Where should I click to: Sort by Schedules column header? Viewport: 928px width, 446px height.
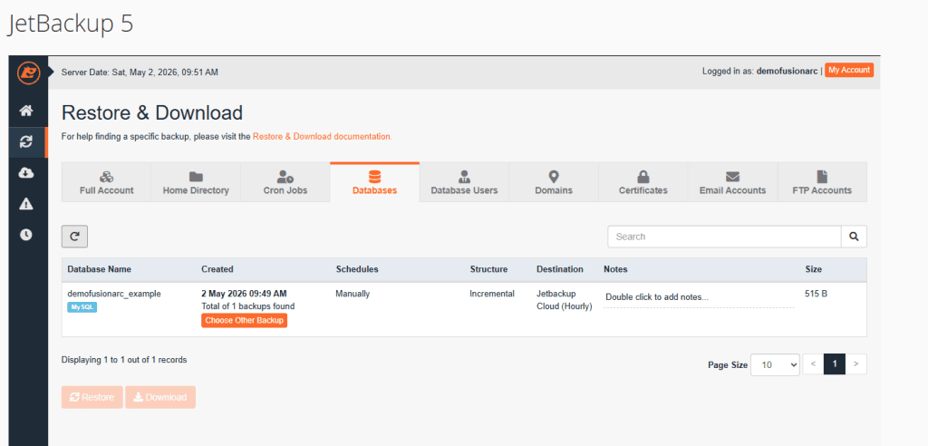[357, 269]
